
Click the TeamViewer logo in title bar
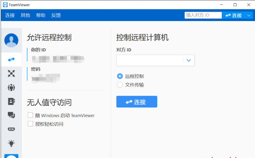click(x=5, y=5)
